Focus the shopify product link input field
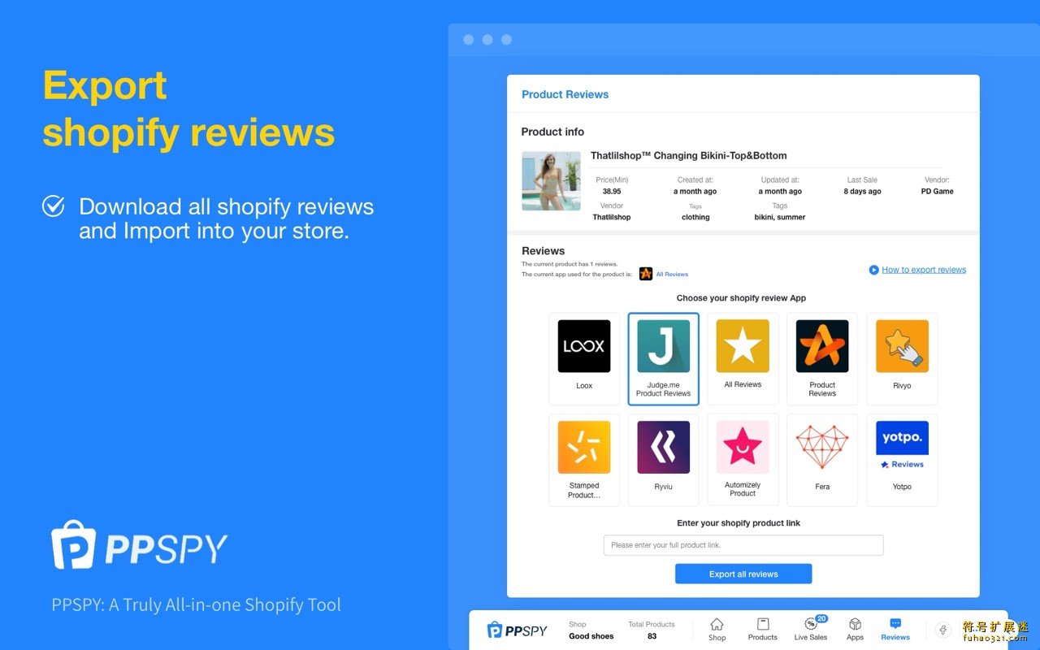1040x650 pixels. (x=743, y=545)
